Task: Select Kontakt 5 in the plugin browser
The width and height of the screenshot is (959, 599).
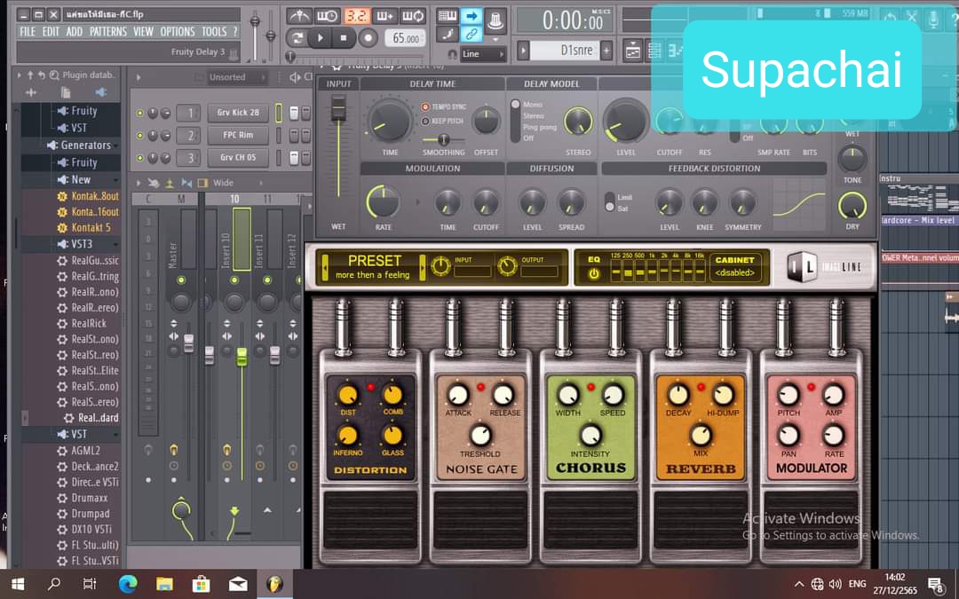Action: 90,228
